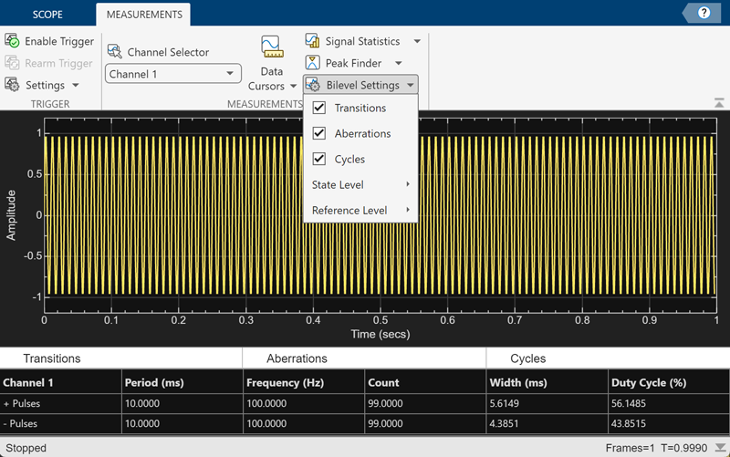Click the Channel Selector icon
This screenshot has height=457, width=730.
115,52
